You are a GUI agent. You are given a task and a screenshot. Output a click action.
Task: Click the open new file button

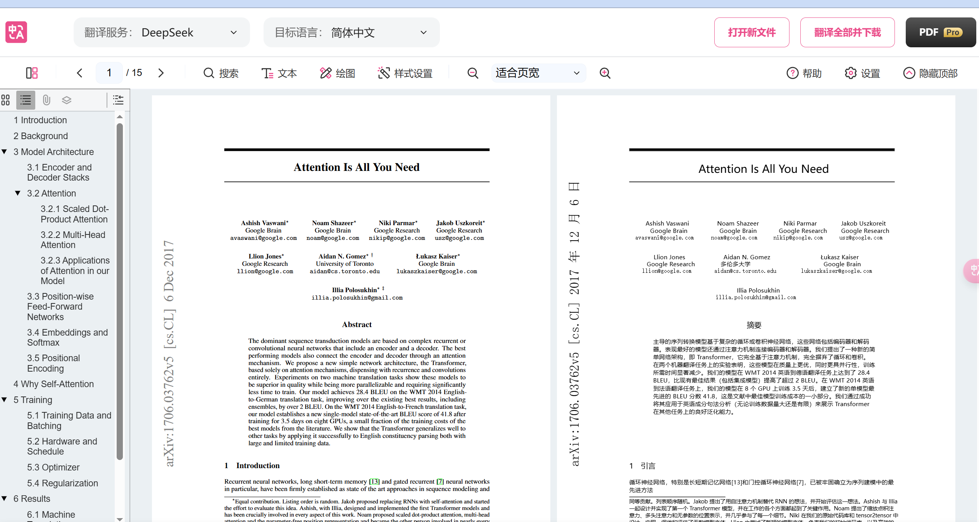point(751,33)
